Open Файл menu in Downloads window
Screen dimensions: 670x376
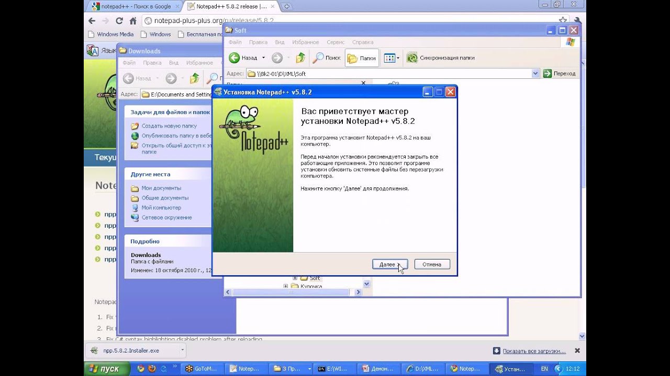[x=129, y=63]
